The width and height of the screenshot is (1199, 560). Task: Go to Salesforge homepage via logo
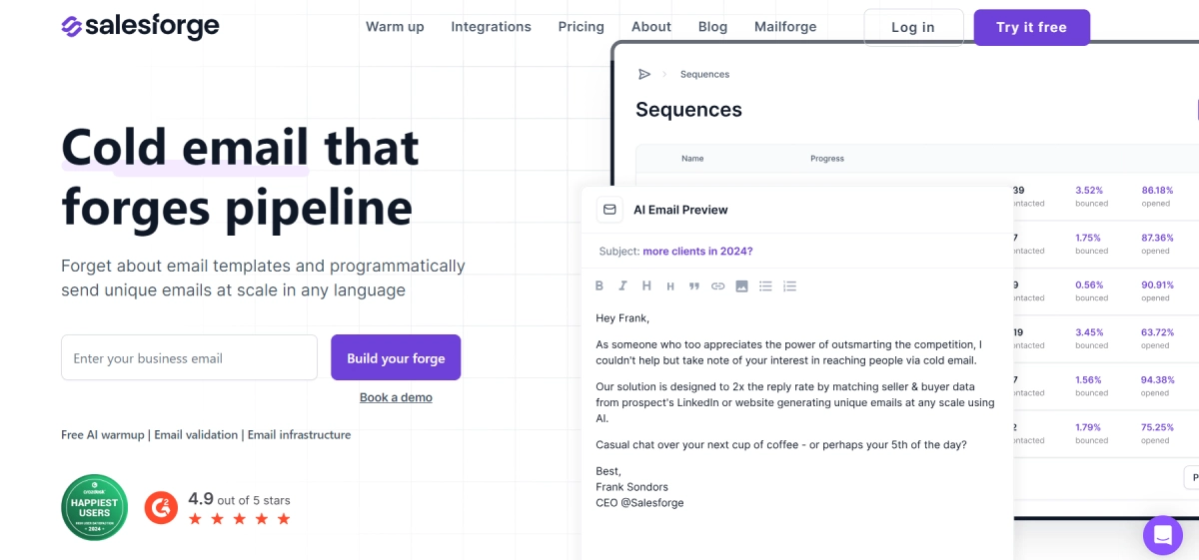[140, 27]
